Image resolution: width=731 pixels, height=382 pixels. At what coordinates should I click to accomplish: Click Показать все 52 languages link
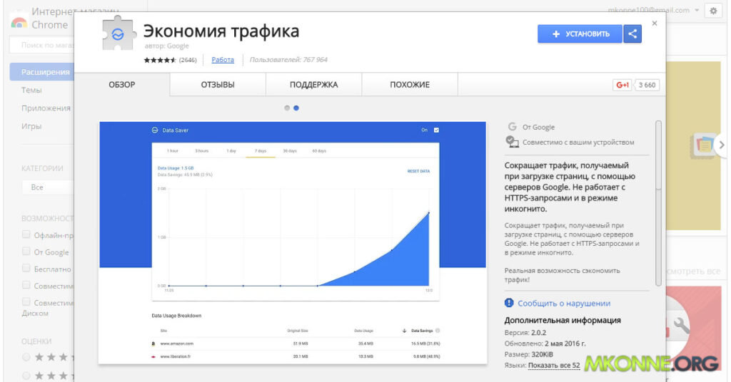[x=554, y=365]
